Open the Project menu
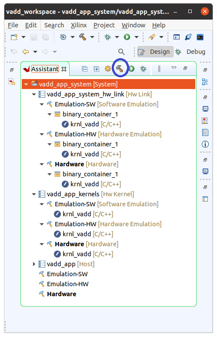Viewport: 217px width, 337px height. pos(104,25)
